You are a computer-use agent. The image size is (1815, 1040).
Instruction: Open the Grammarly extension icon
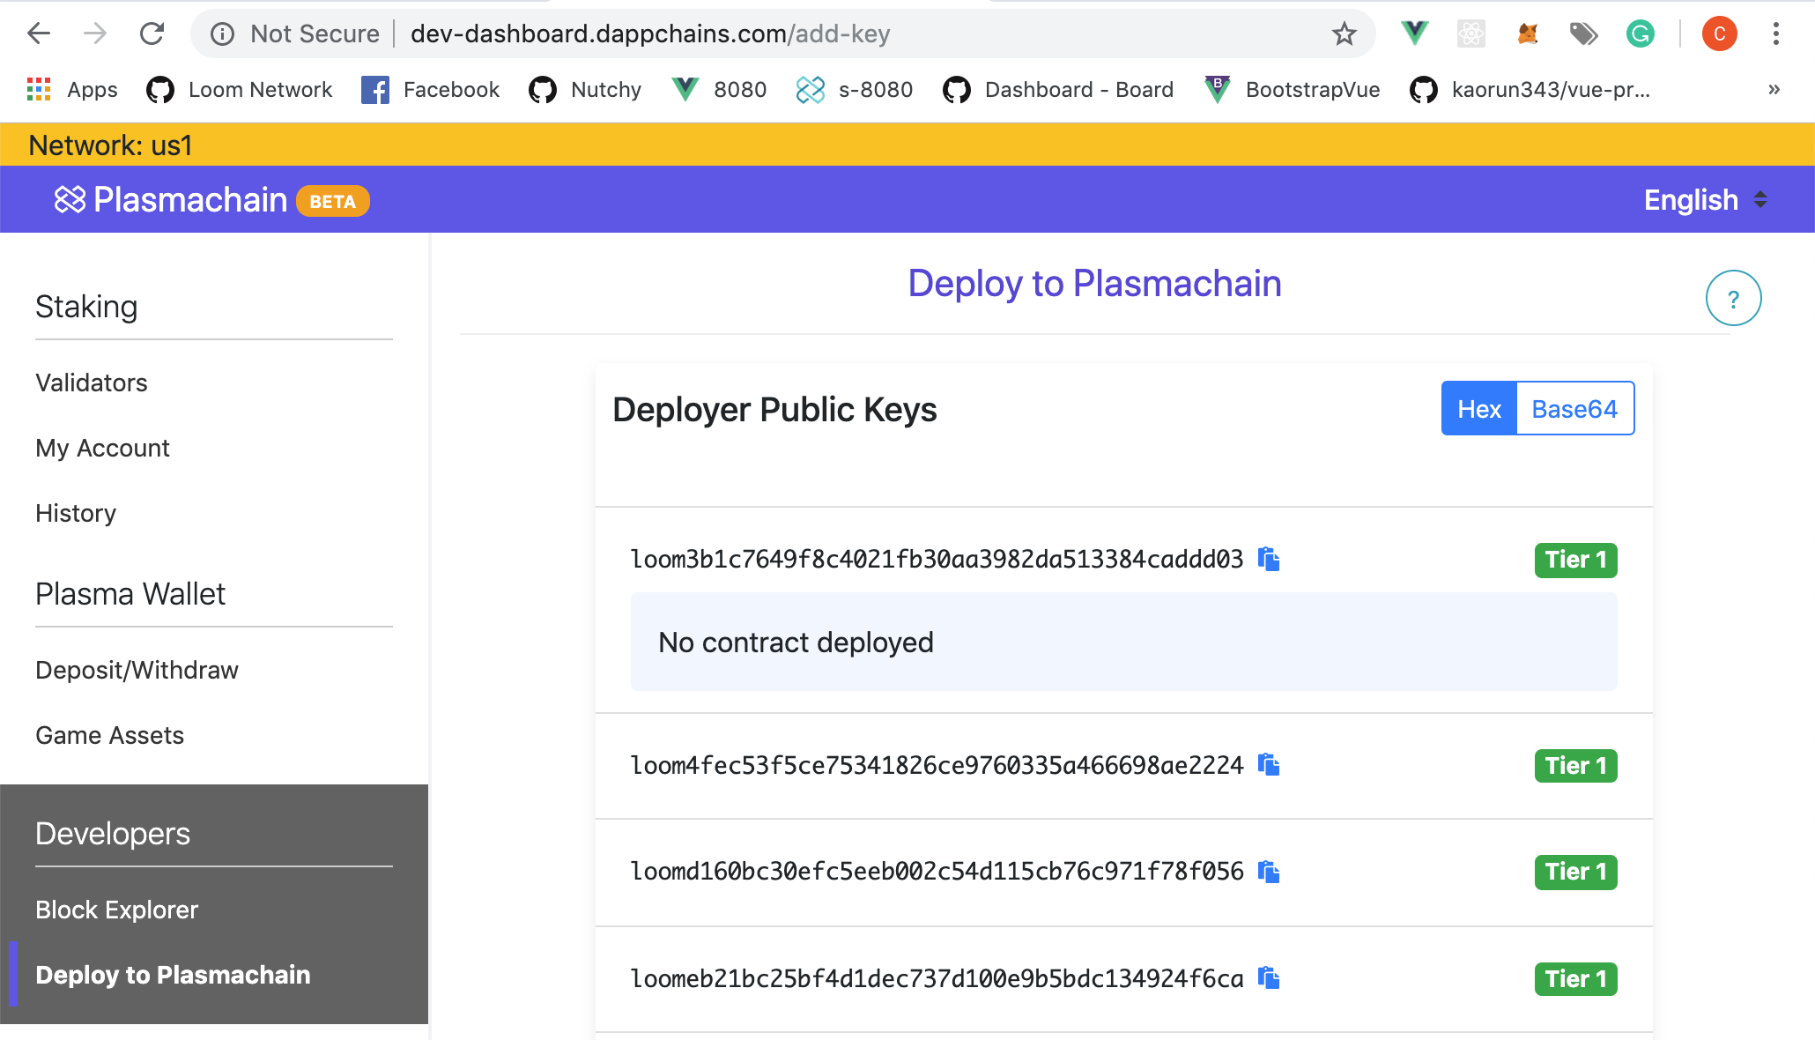pos(1640,33)
